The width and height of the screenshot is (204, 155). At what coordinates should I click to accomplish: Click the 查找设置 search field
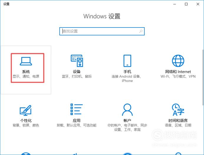tap(102, 31)
